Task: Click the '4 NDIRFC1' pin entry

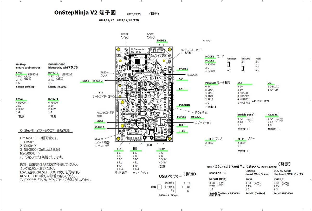Action: [244, 99]
